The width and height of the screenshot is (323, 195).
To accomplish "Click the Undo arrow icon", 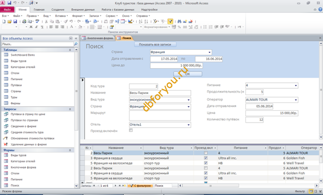I will (71, 21).
